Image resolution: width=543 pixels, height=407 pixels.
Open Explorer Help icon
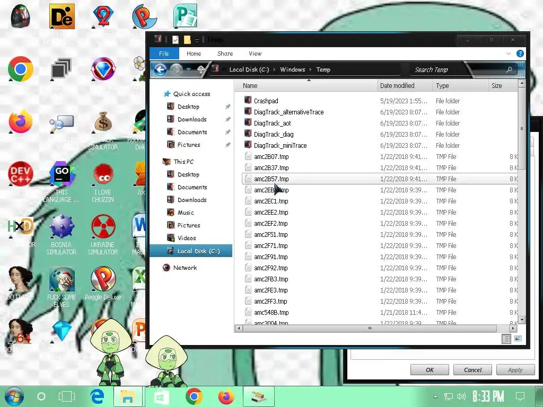[520, 54]
